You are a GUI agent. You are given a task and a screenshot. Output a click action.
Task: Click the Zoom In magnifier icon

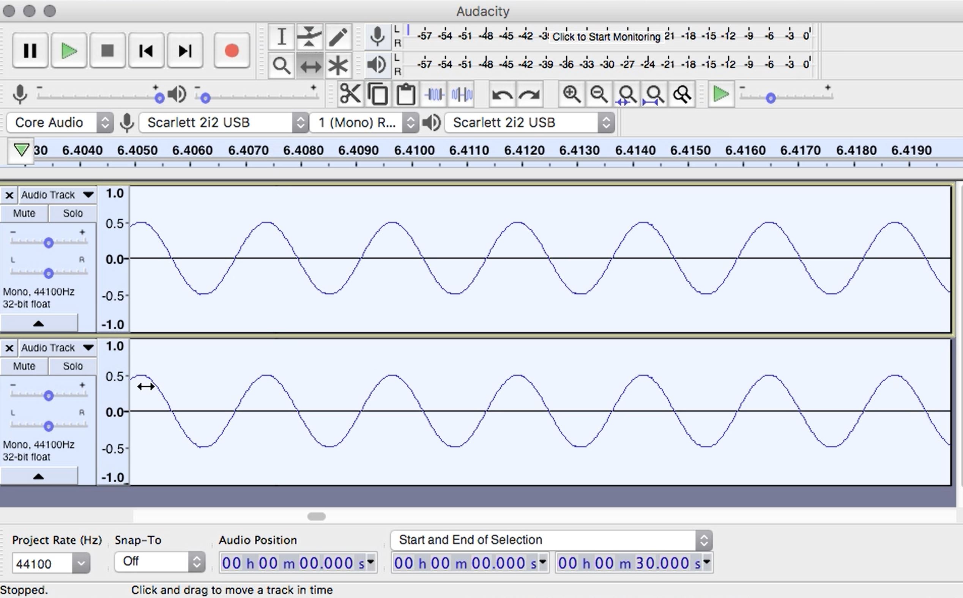[571, 94]
